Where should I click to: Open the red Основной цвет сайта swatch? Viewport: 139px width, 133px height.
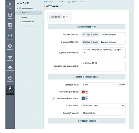click(x=85, y=92)
